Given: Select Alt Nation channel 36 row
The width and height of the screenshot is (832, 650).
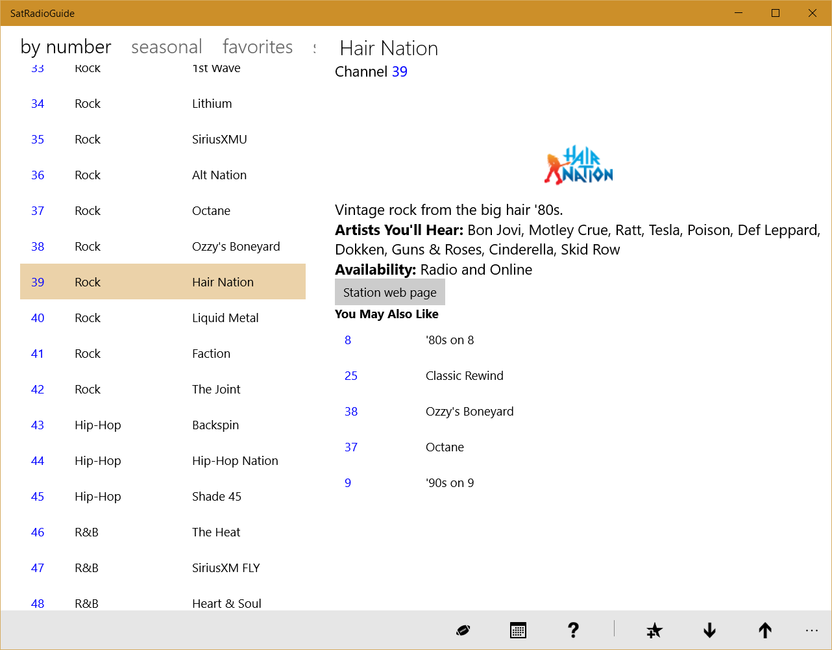Looking at the screenshot, I should click(163, 175).
